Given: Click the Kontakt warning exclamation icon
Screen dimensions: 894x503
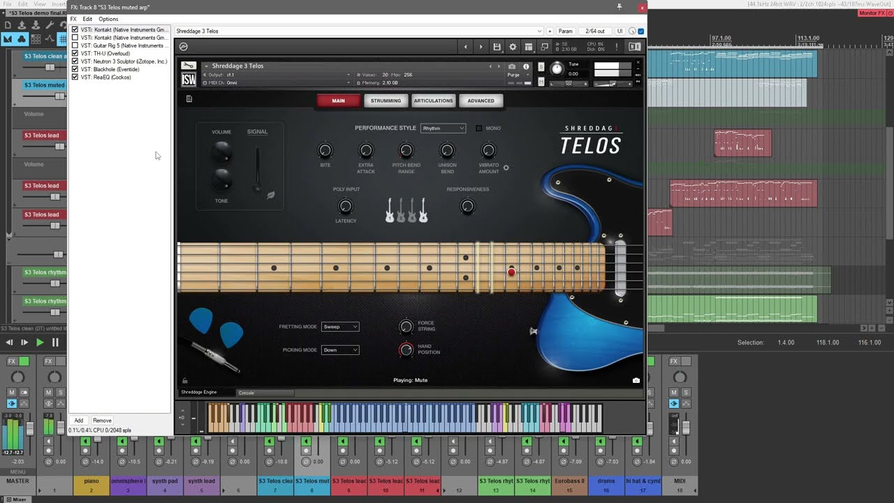Looking at the screenshot, I should click(617, 47).
